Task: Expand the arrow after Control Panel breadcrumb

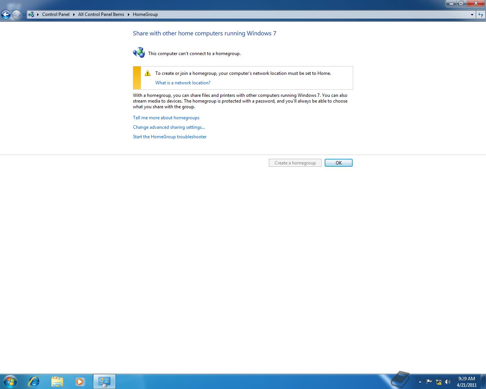Action: tap(74, 14)
